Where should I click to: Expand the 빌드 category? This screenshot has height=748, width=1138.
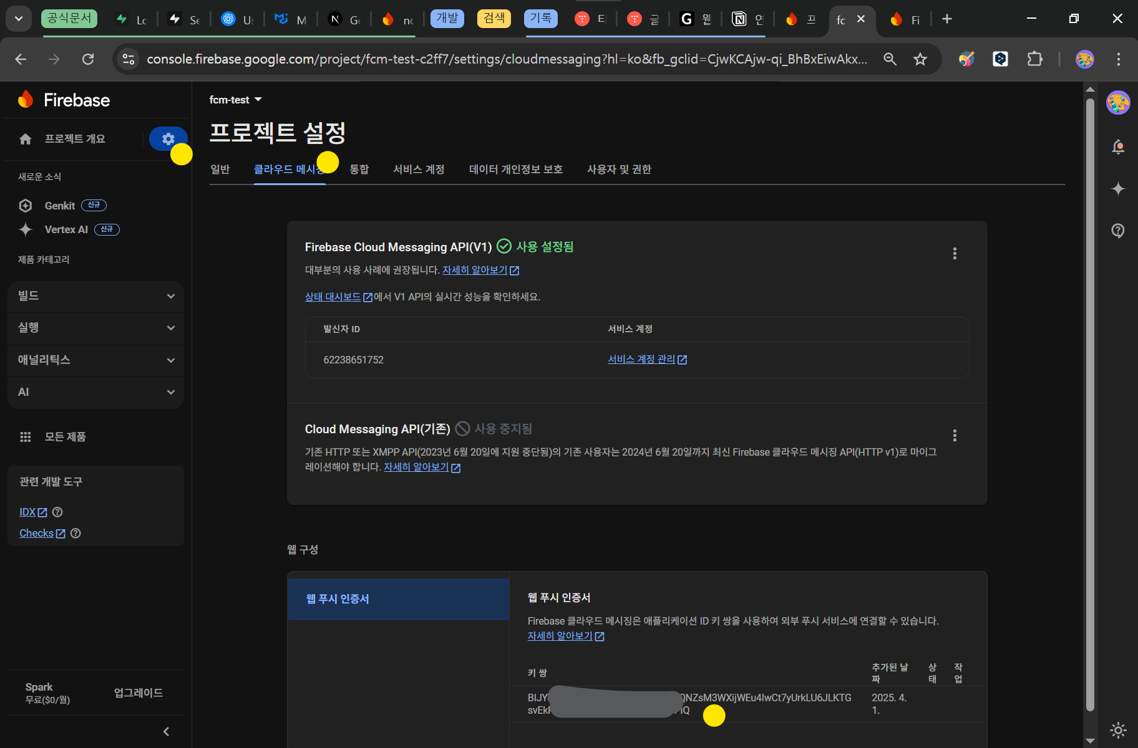[x=95, y=296]
